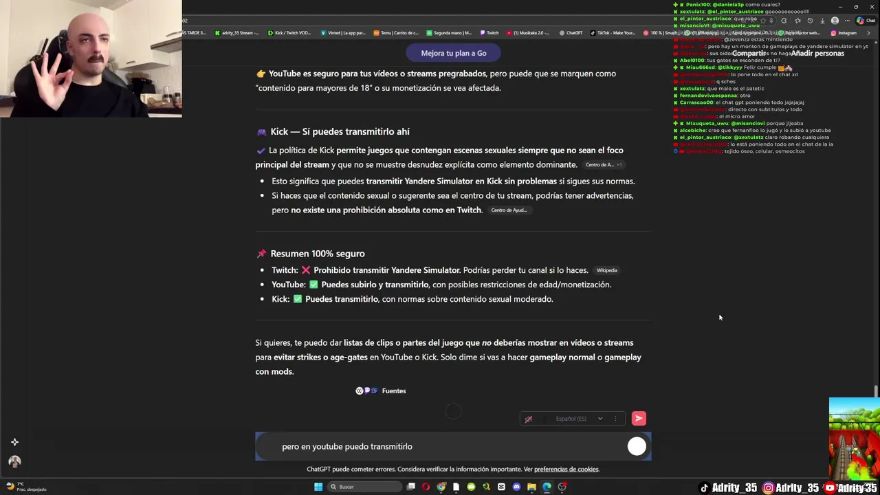Switch to the 'Temu | Carrito de c...' tab
This screenshot has height=495, width=880.
396,33
